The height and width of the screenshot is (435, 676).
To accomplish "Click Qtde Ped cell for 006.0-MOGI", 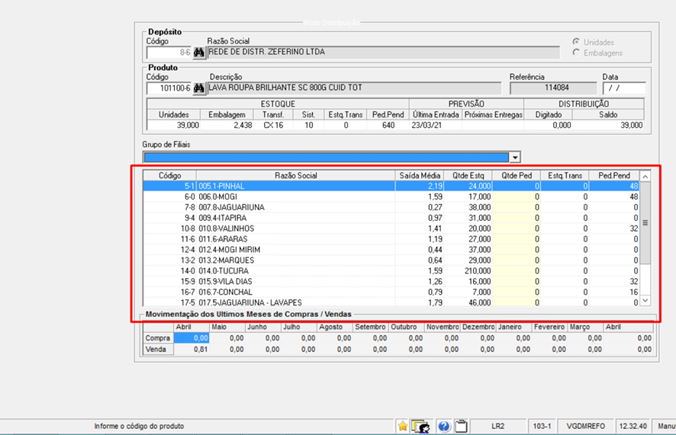I will click(x=517, y=197).
